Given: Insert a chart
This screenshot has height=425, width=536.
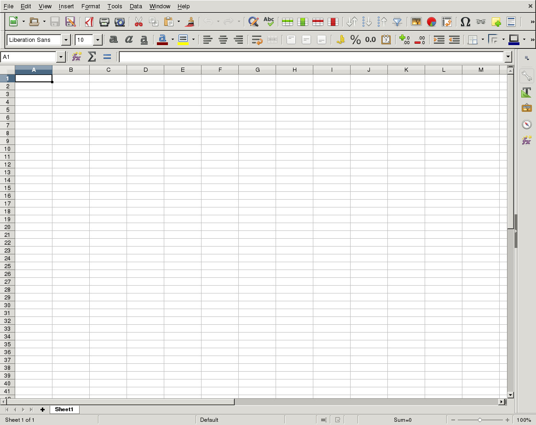Looking at the screenshot, I should [x=432, y=22].
